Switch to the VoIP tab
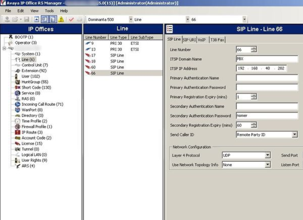303x220 pixels. (202, 40)
